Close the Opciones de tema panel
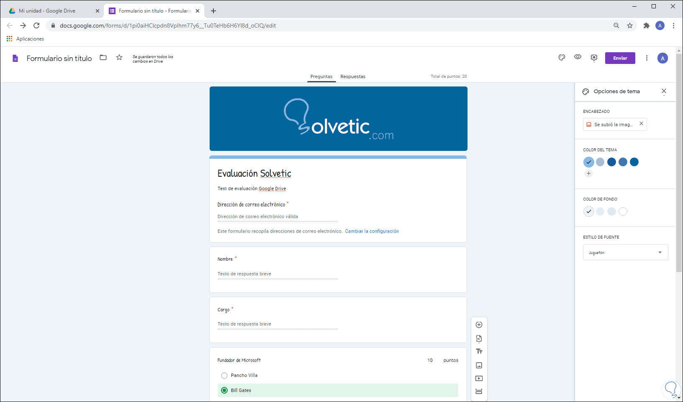 (x=664, y=91)
